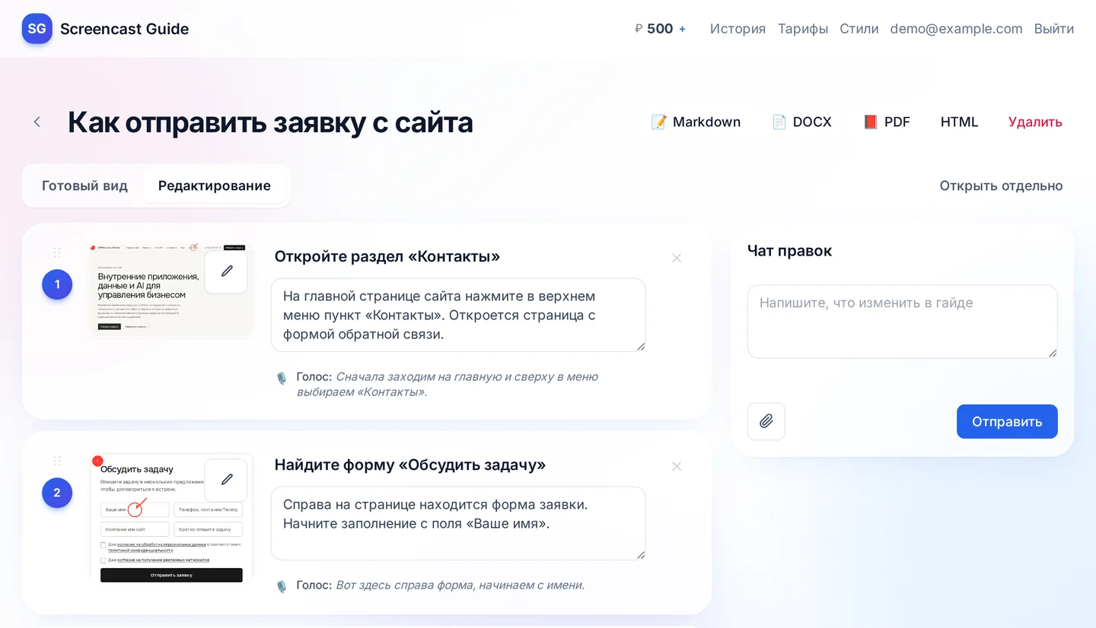Click step 2 description text area
Screen dimensions: 1096x628
click(458, 523)
